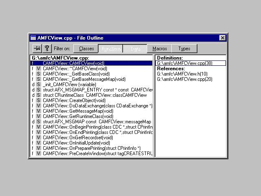Enable the Types filter
Screen dimensions: 261x196
pyautogui.click(x=184, y=49)
